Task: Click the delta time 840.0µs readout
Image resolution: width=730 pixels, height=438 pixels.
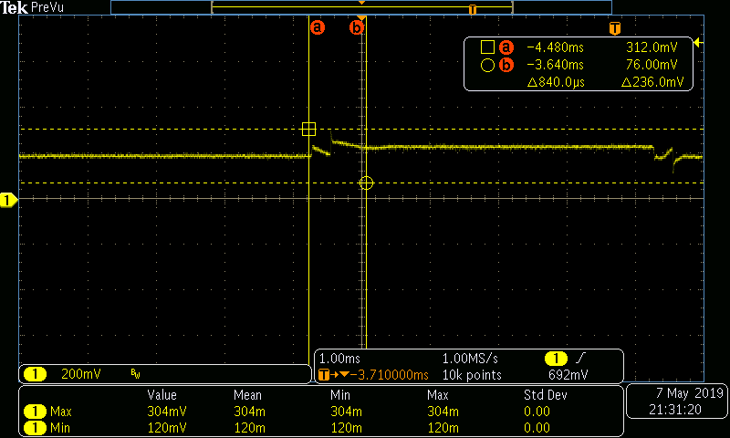Action: (x=556, y=82)
